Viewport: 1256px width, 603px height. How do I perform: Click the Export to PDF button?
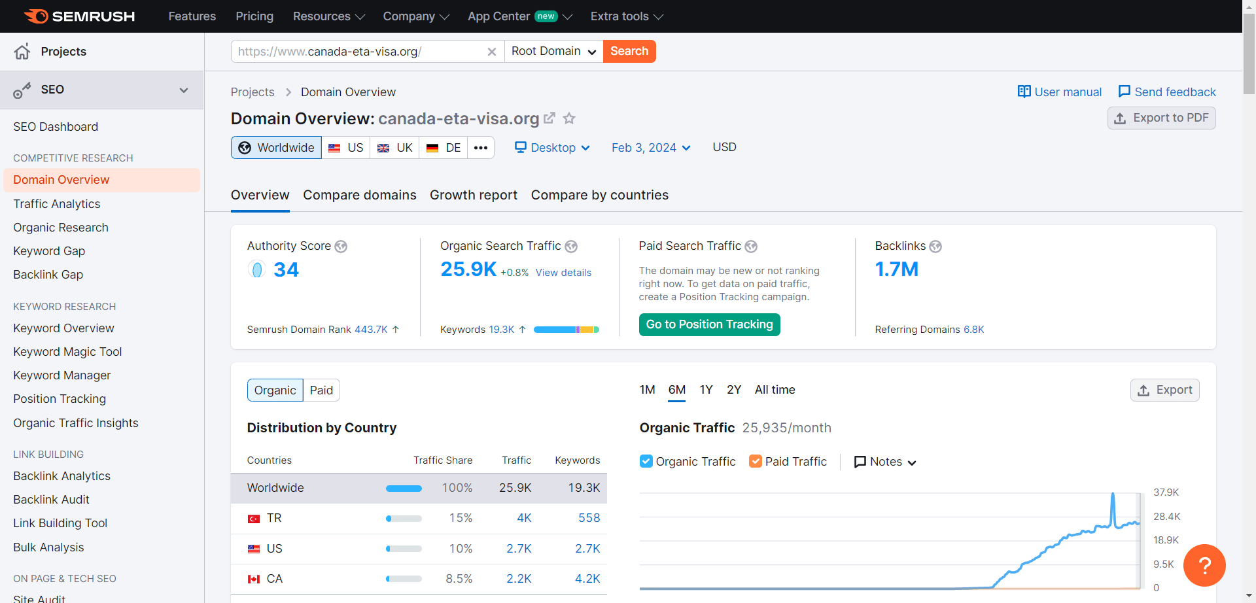coord(1162,118)
